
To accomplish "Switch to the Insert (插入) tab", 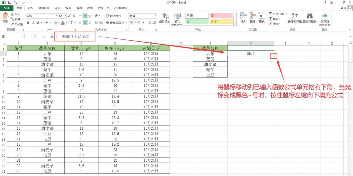I will pos(30,8).
